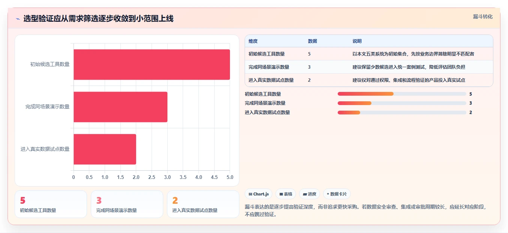Click the 初始候选工具数量 bar in the chart
508x233 pixels.
152,65
